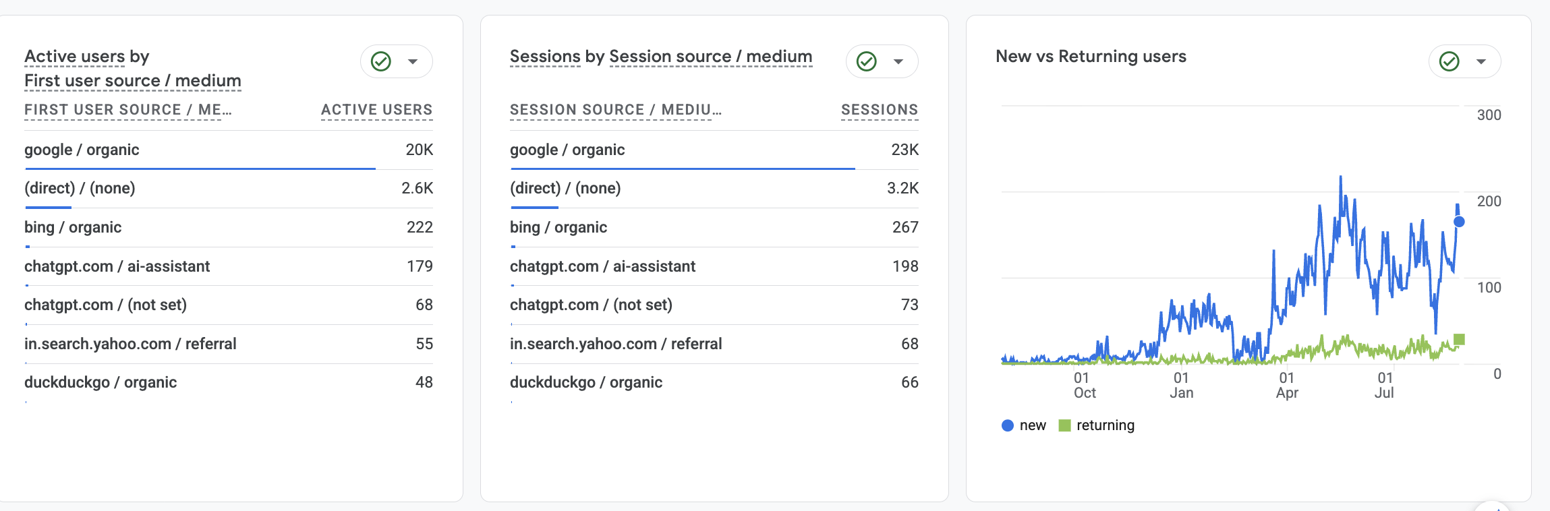Image resolution: width=1550 pixels, height=511 pixels.
Task: Click blue data point at end of new users line
Action: pyautogui.click(x=1459, y=222)
